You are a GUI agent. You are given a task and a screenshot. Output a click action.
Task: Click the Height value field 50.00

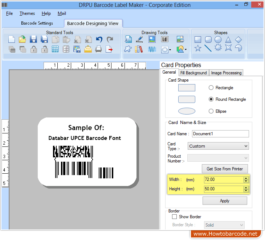click(x=224, y=189)
